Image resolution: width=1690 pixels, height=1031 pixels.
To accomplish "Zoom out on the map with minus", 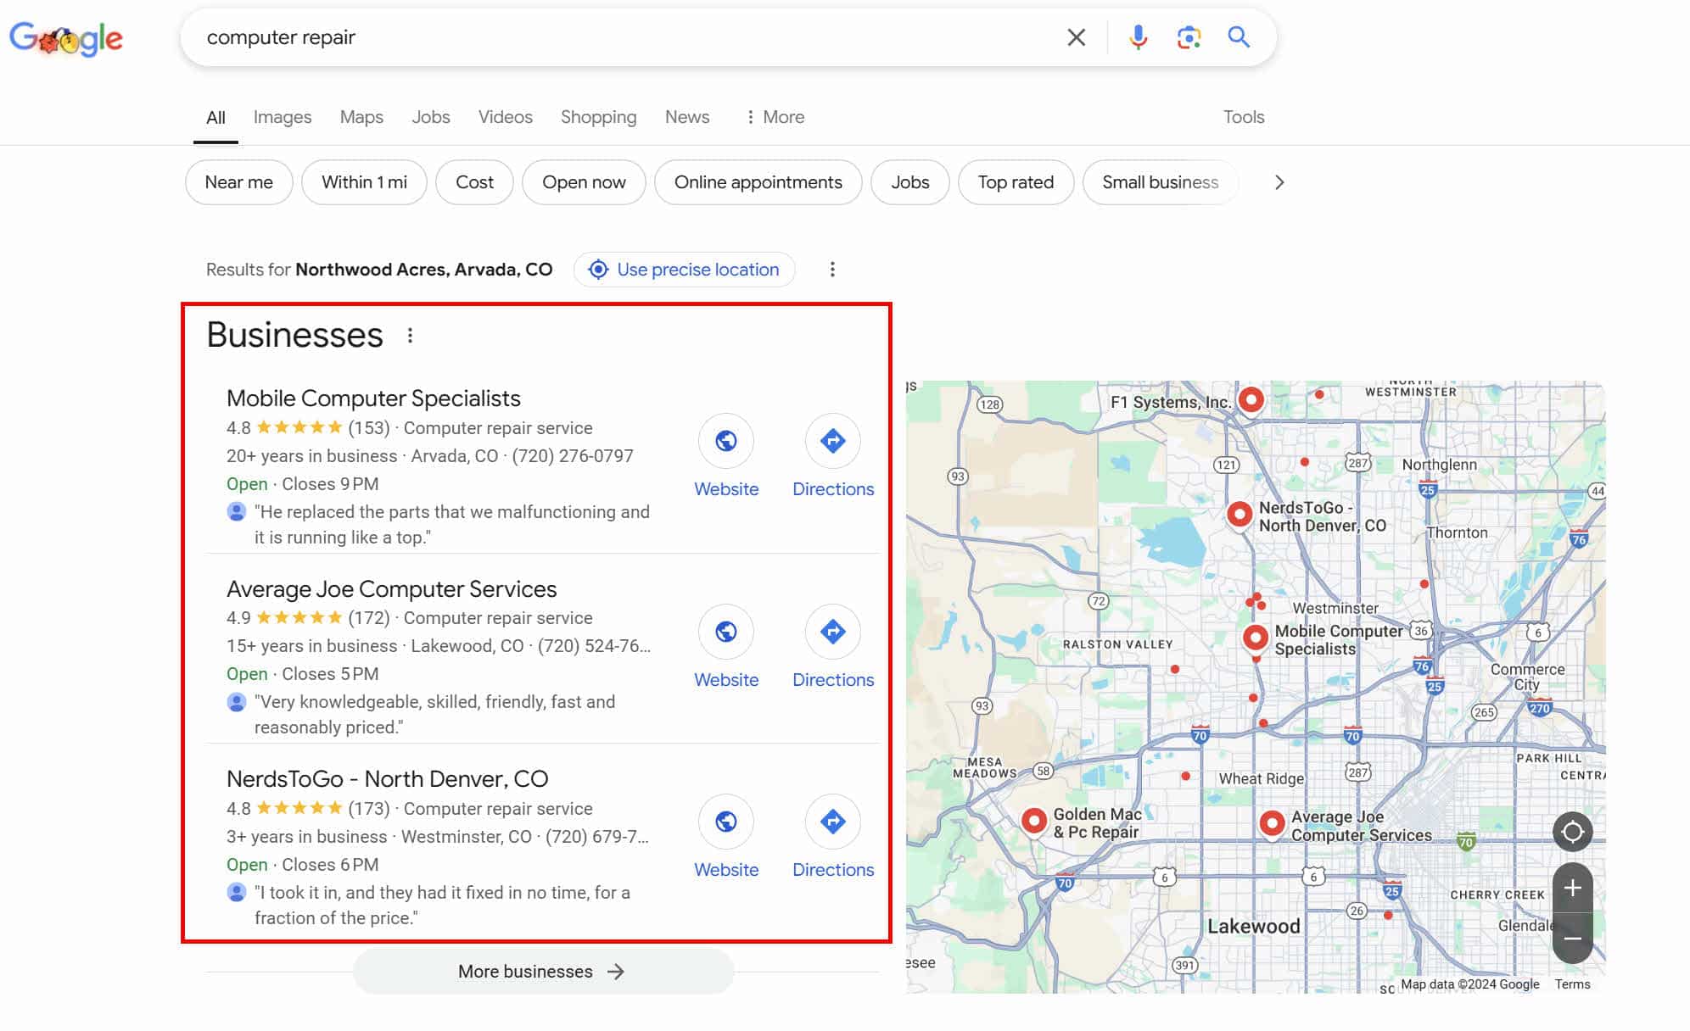I will pyautogui.click(x=1572, y=938).
